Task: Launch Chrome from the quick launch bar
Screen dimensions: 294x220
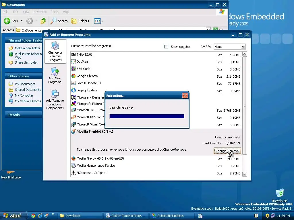Action: 33,216
